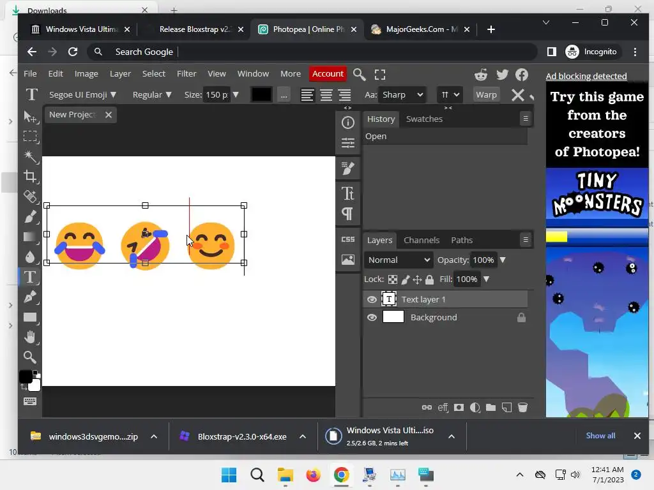Image resolution: width=654 pixels, height=490 pixels.
Task: Open the keyboard icon in the left toolbar
Action: click(30, 401)
